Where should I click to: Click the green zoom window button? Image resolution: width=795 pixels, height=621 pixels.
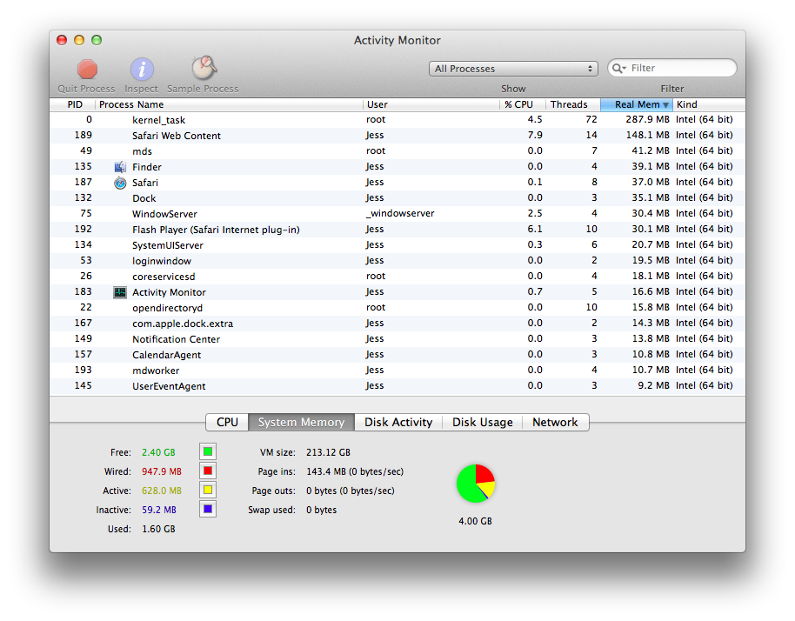(97, 40)
